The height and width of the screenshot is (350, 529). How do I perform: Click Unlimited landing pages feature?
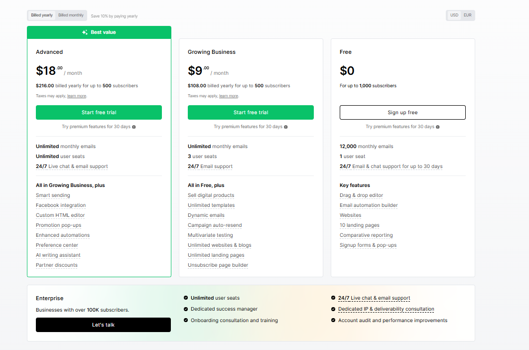coord(216,255)
